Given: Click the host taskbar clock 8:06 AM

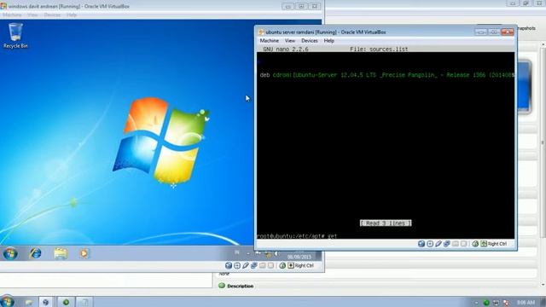Looking at the screenshot, I should tap(526, 303).
